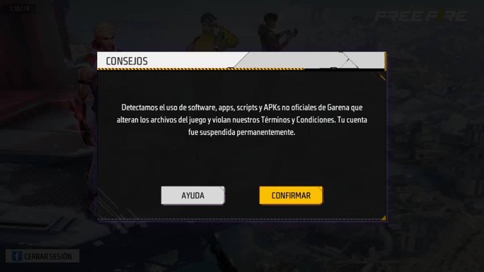Click the Facebook logo icon
This screenshot has height=272, width=484.
16,256
